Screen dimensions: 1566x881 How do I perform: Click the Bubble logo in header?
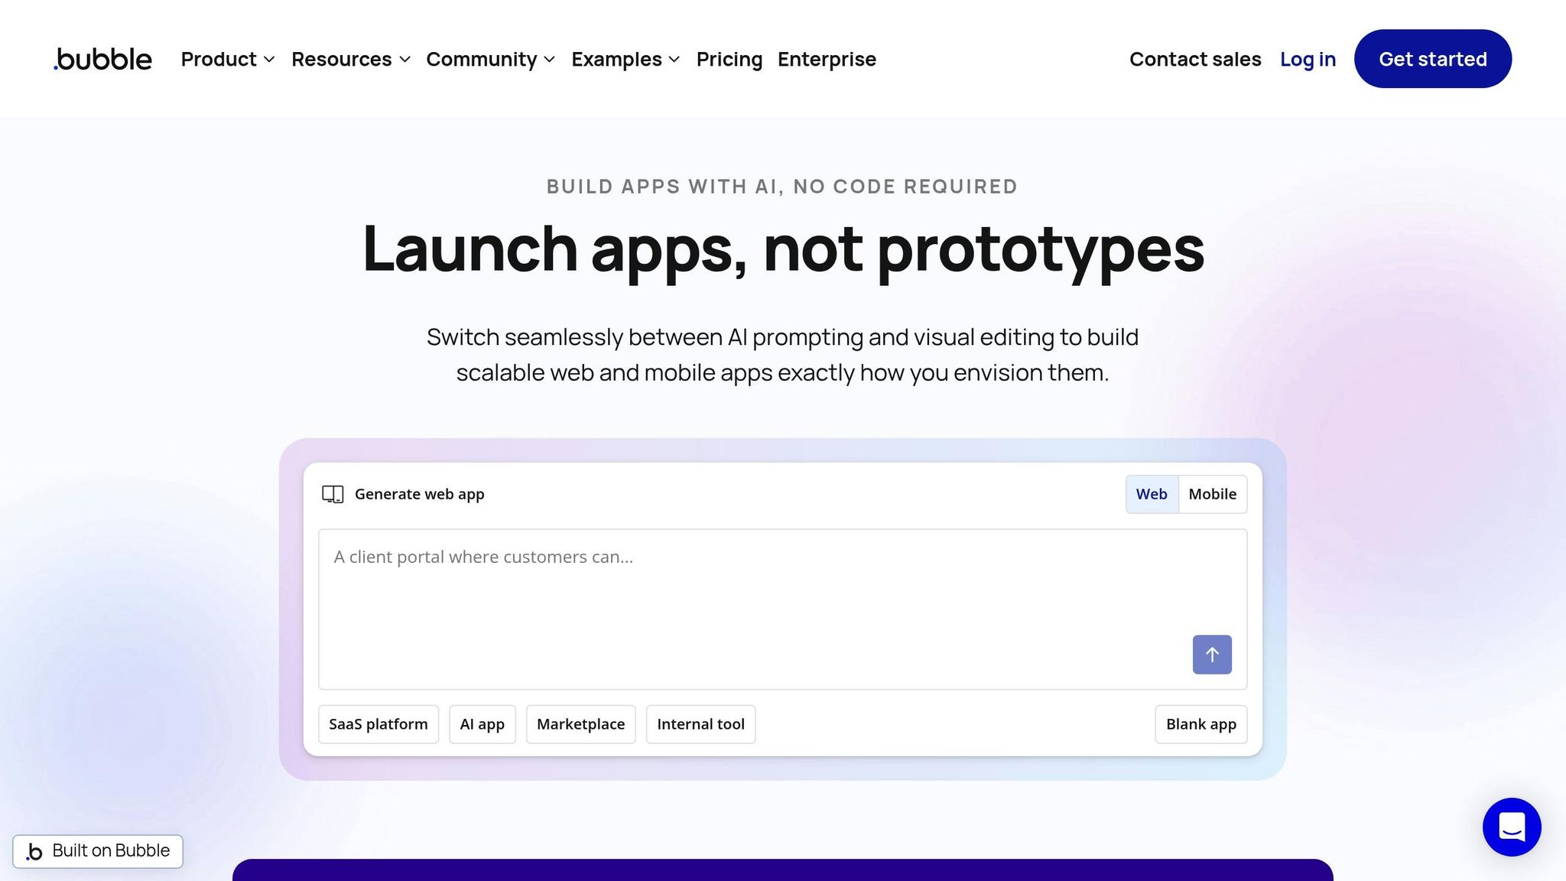point(103,59)
